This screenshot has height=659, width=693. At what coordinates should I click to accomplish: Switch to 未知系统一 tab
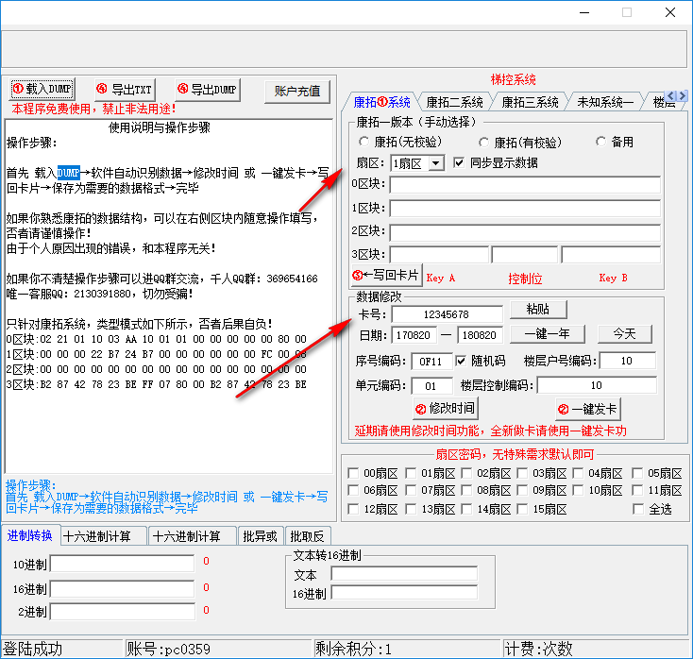605,103
